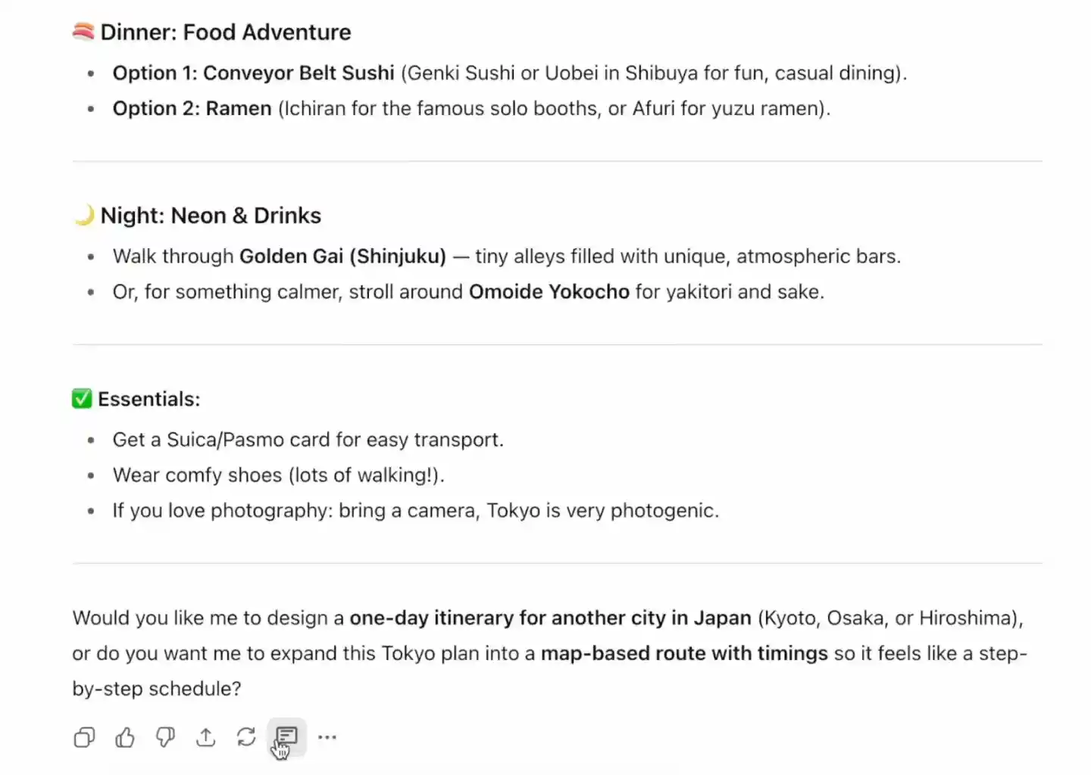Click the bold "Omoide Yokocho" text
The image size is (1091, 775).
coord(549,292)
